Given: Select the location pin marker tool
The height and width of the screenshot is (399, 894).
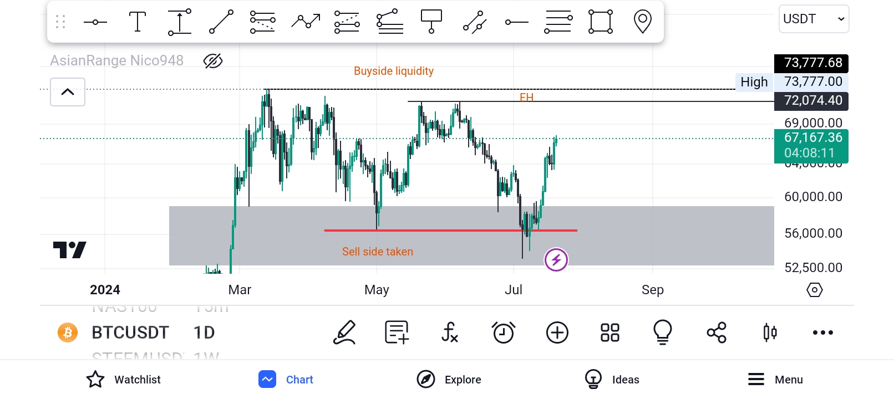Looking at the screenshot, I should point(642,22).
